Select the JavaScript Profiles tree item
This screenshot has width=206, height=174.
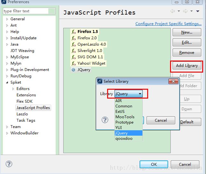click(x=33, y=108)
